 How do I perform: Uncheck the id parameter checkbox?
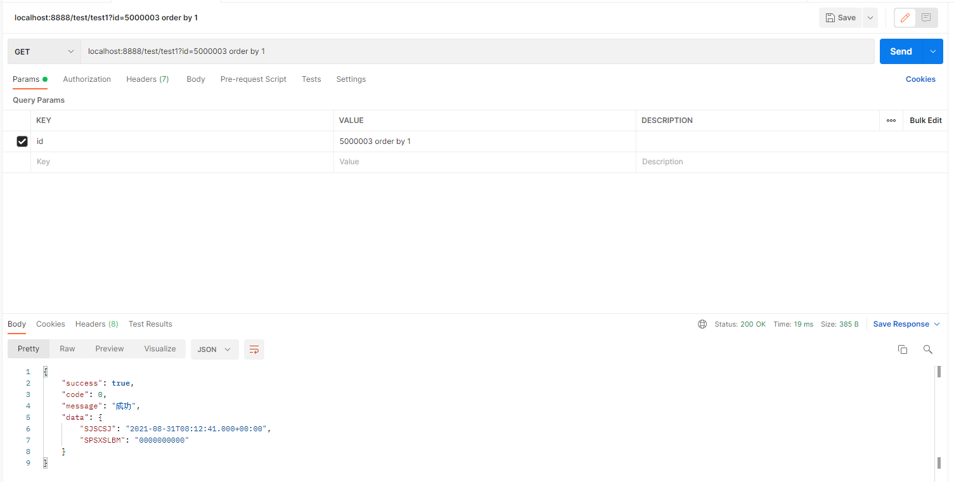[22, 141]
